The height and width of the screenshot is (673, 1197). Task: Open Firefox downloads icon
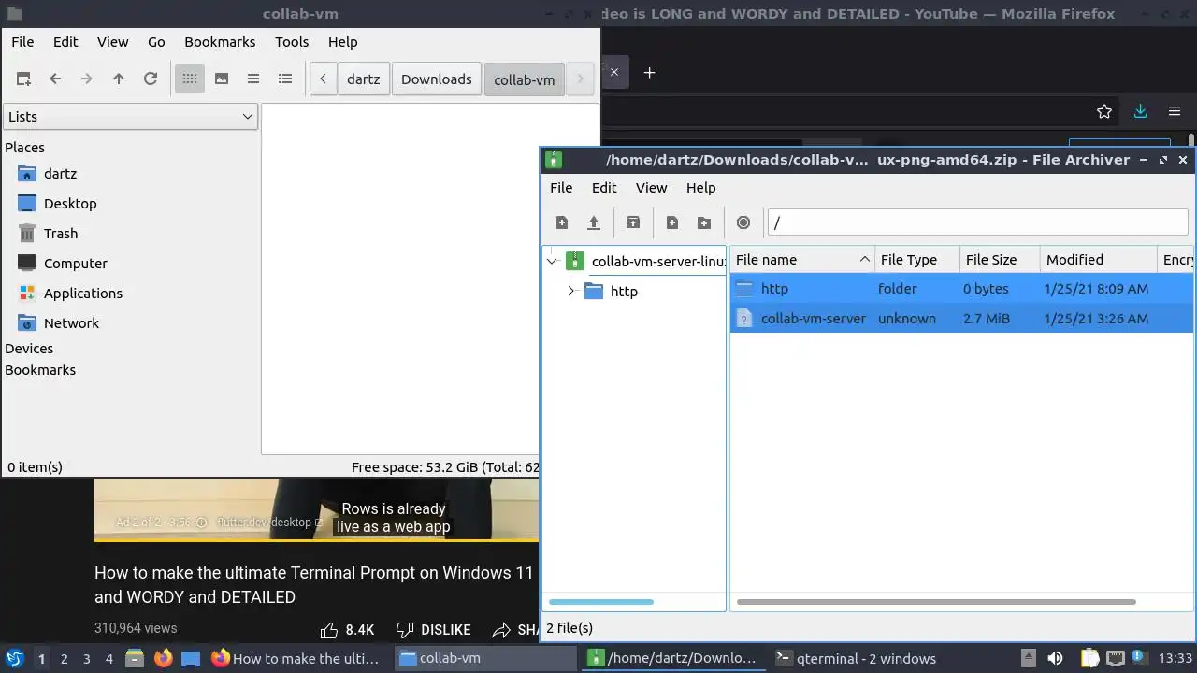pos(1140,111)
